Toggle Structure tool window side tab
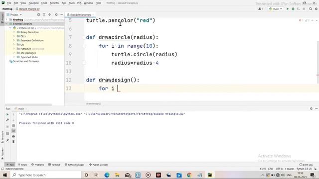The width and height of the screenshot is (319, 179). tap(2, 137)
